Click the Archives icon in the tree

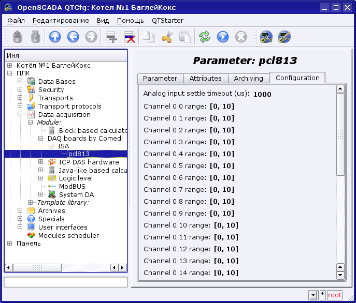[31, 210]
